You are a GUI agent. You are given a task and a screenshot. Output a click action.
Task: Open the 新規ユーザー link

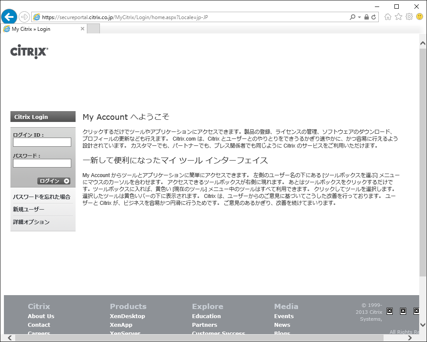click(x=29, y=210)
